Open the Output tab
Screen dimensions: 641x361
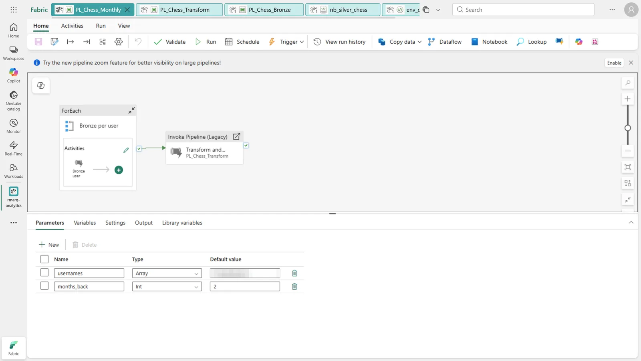pyautogui.click(x=143, y=223)
